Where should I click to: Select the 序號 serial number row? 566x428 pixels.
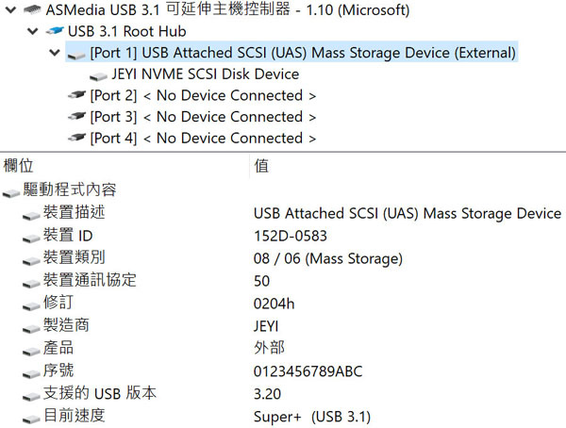point(58,370)
